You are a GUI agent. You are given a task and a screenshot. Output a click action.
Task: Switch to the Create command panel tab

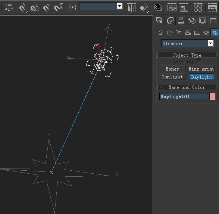point(159,21)
